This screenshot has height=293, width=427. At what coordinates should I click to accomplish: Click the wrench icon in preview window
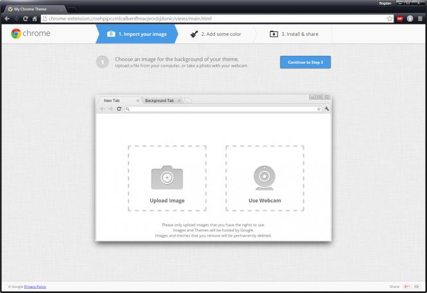[327, 109]
